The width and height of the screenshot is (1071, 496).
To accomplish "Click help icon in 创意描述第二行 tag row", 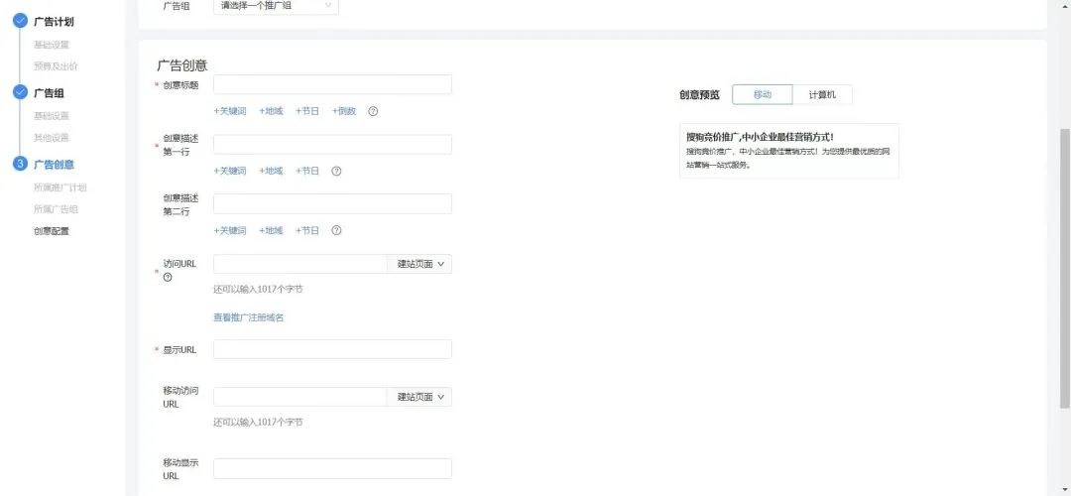I will point(336,230).
